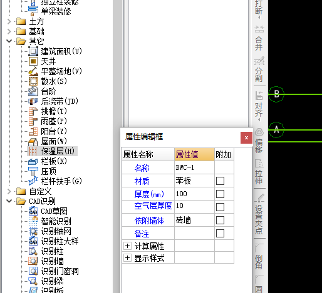Screen dimensions: 322x293
Task: Toggle the 材质 附加 checkbox
Action: point(220,181)
